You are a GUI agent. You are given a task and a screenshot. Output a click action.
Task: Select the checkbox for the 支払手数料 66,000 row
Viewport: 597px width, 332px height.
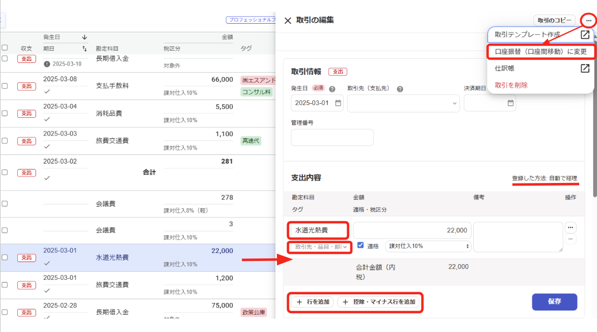[x=5, y=86]
